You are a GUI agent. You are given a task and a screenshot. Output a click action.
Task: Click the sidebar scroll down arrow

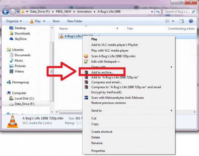52,112
